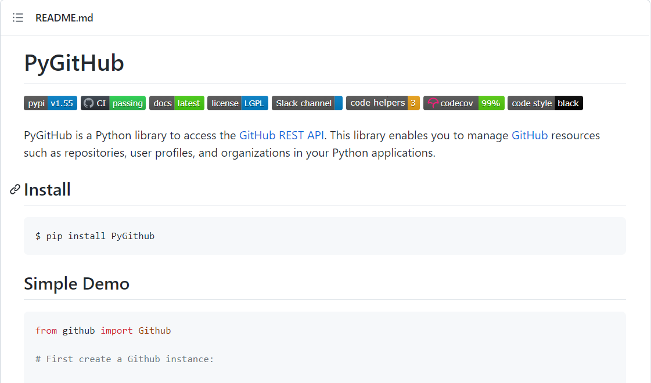
Task: Click the README.md file tab label
Action: point(64,17)
